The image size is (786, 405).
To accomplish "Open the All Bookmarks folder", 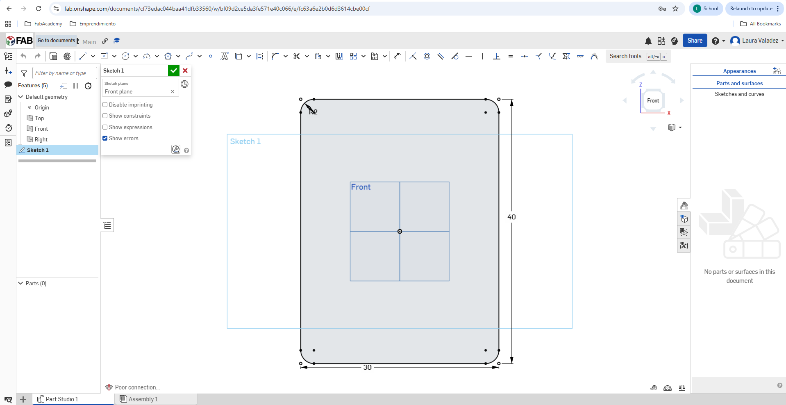I will 760,24.
